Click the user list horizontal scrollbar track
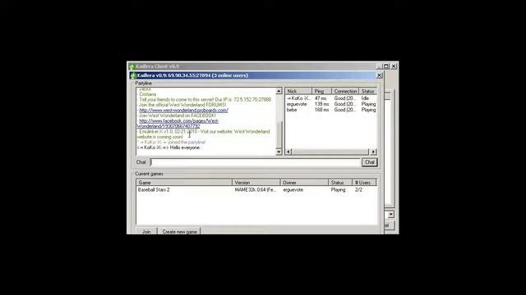The height and width of the screenshot is (295, 526). coord(330,152)
